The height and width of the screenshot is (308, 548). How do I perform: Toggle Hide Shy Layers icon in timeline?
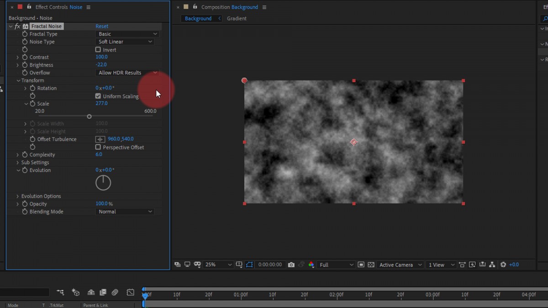[x=91, y=292]
